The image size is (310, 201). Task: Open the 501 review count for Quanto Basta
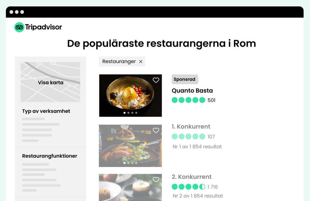tap(211, 100)
